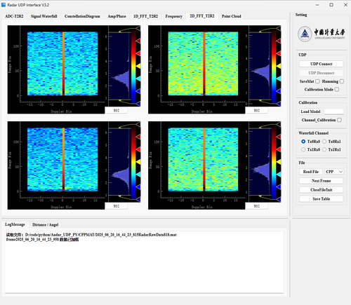Click the ROI button under bottom-right plot
Screen dimensions: 351x305
(x=257, y=206)
